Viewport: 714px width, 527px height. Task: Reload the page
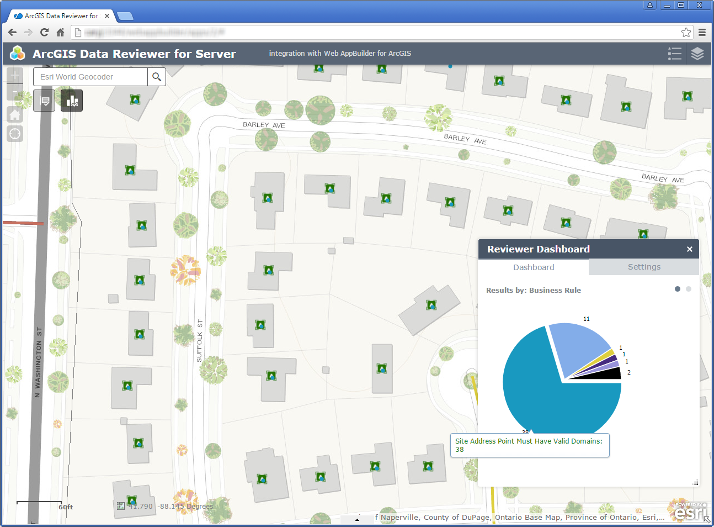point(44,32)
